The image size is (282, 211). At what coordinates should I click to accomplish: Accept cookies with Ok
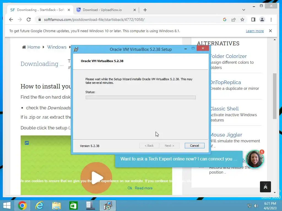130,188
